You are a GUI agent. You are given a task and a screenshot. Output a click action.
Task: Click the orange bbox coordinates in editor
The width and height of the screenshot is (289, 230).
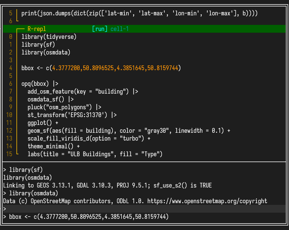coord(115,68)
